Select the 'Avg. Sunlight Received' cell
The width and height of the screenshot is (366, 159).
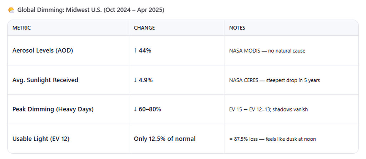click(x=45, y=80)
